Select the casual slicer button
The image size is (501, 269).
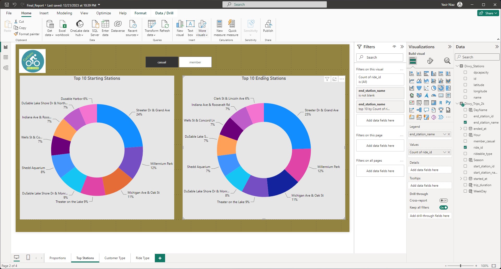coord(162,62)
